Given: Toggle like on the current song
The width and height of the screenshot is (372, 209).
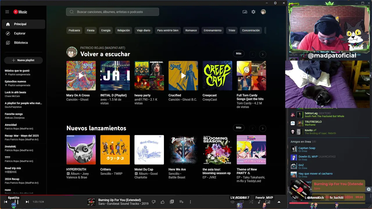Looking at the screenshot, I should click(163, 202).
